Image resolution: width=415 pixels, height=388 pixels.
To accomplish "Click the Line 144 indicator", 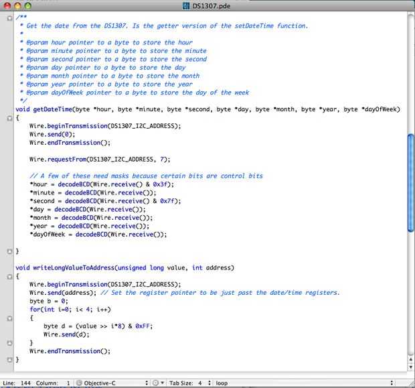I will point(17,383).
